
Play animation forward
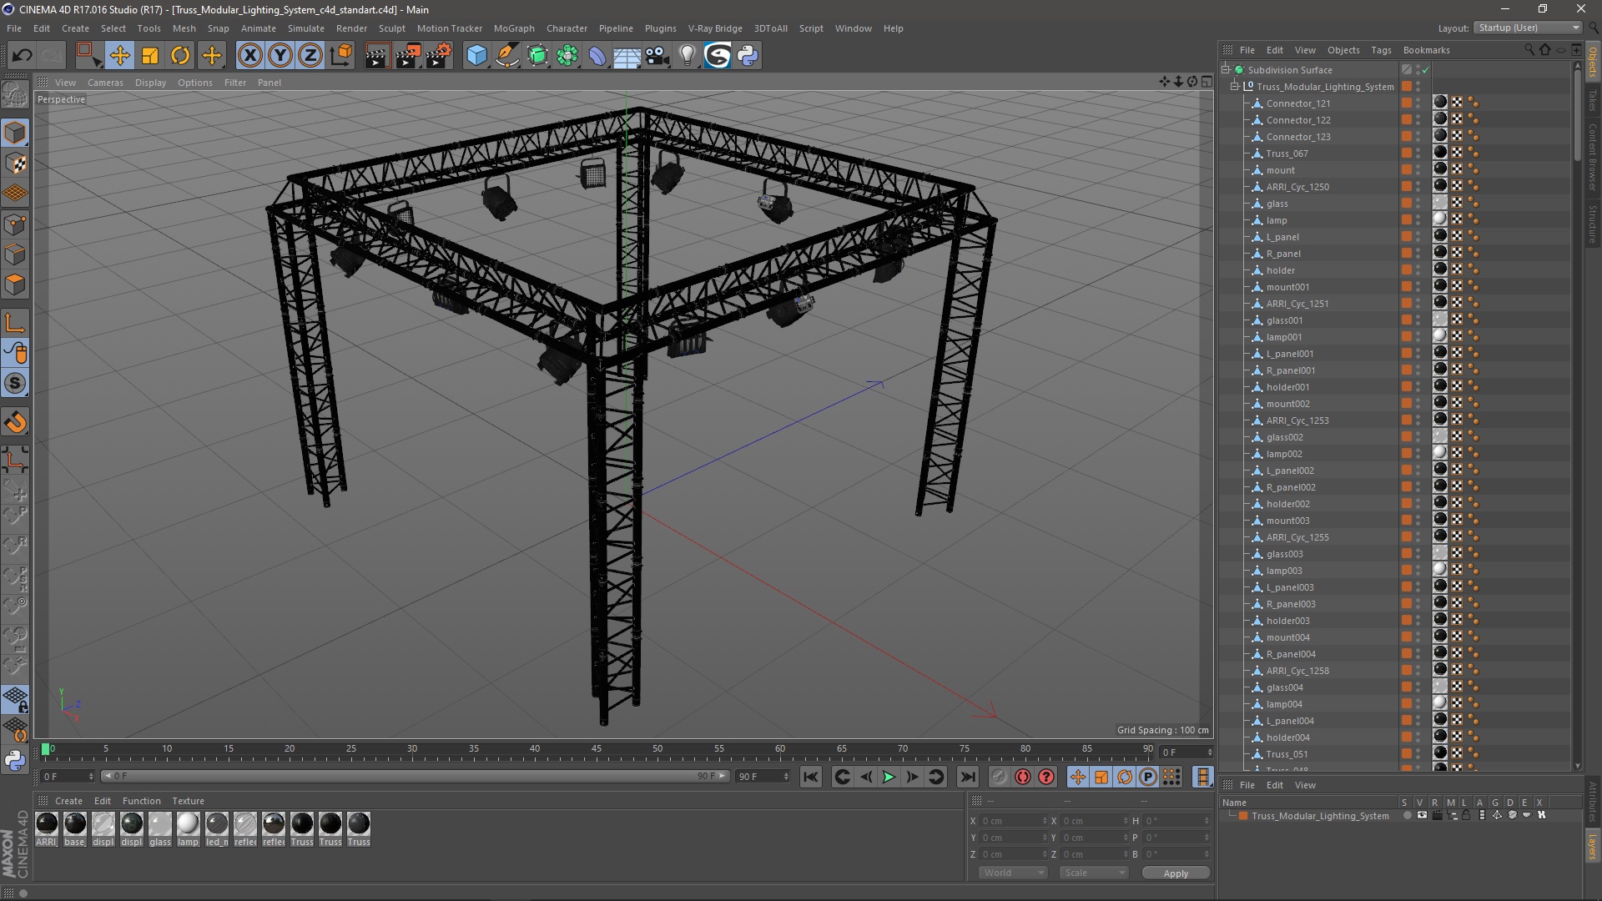(x=889, y=777)
